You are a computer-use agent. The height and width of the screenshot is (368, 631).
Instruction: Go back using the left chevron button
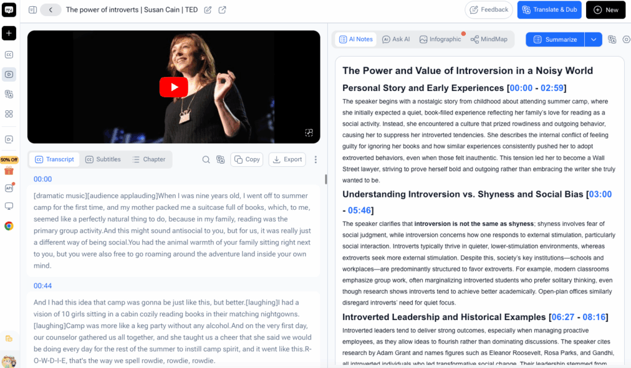(x=51, y=10)
